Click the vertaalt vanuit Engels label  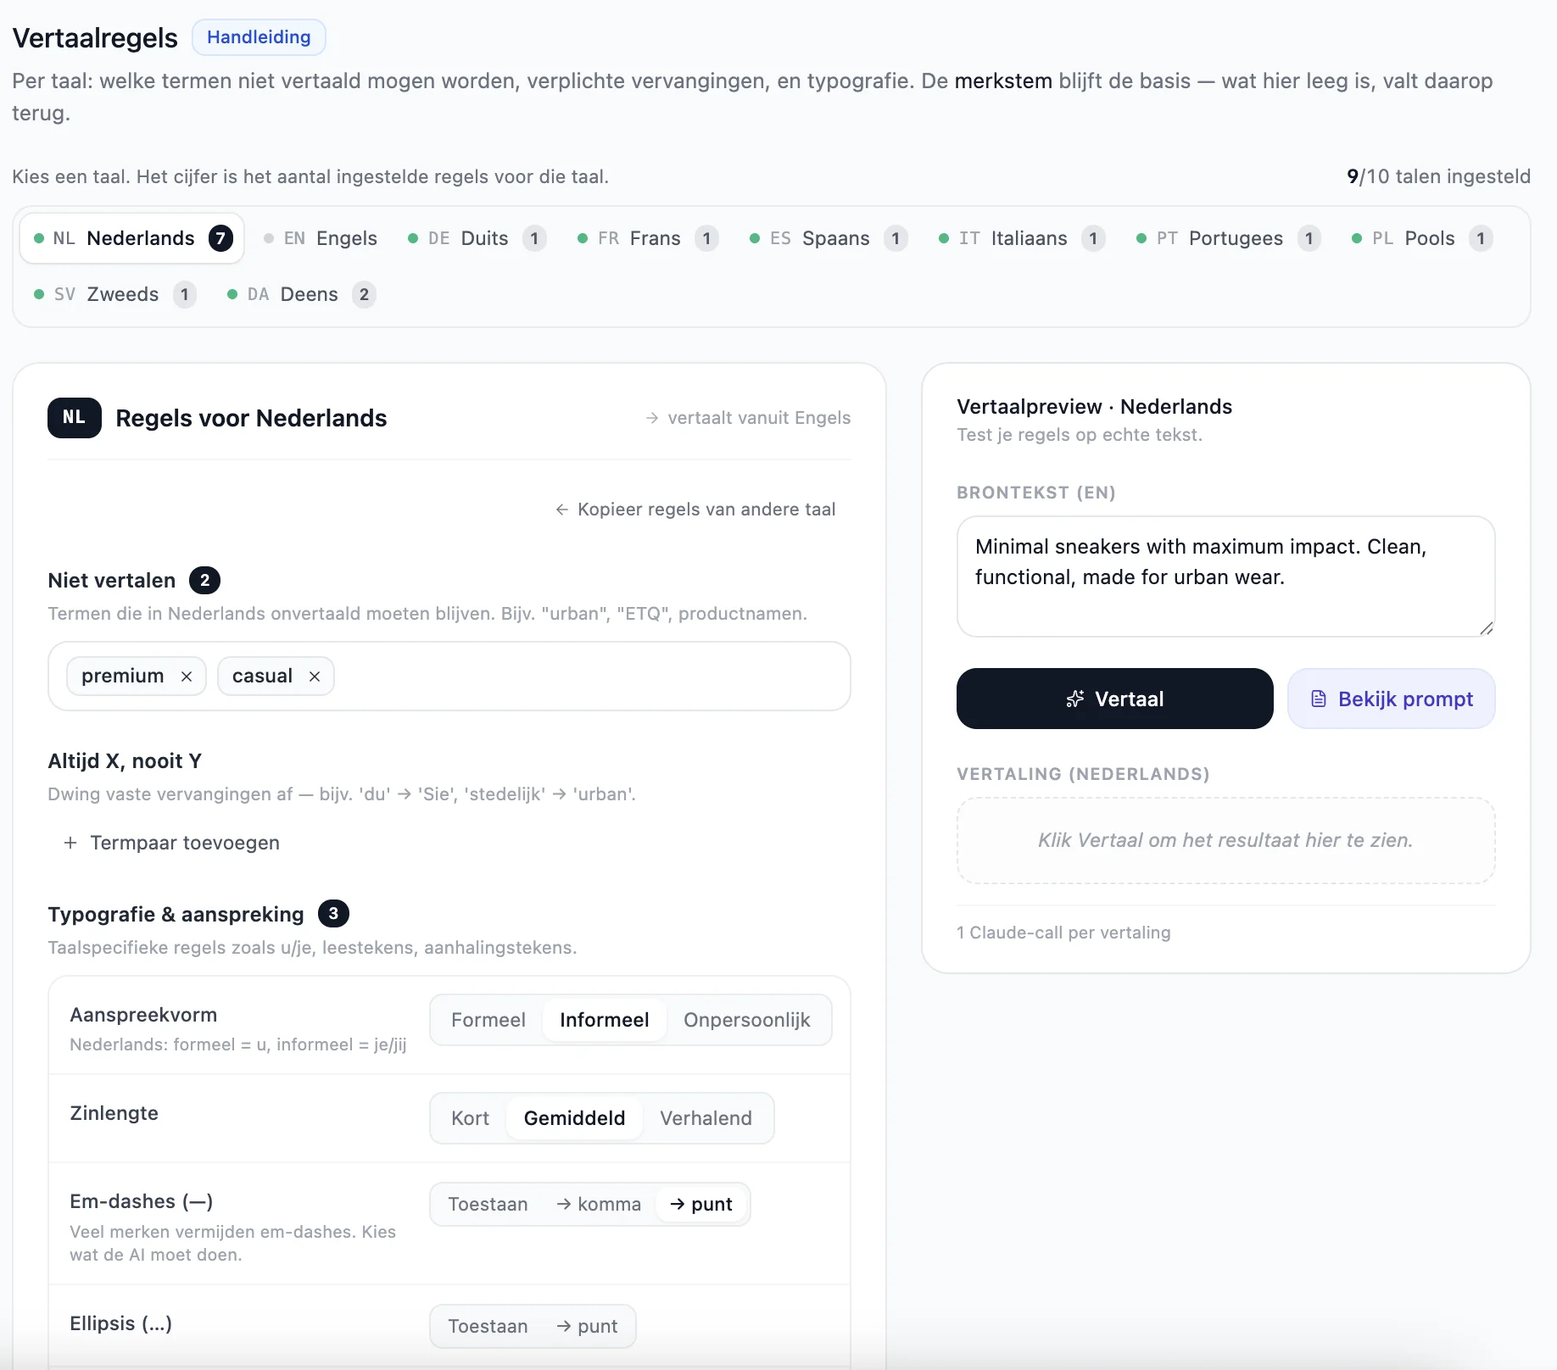pos(747,418)
